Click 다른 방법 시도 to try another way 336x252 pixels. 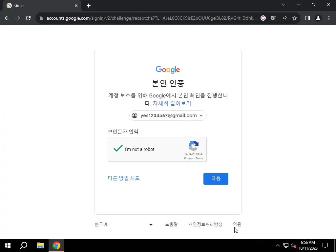[x=124, y=178]
